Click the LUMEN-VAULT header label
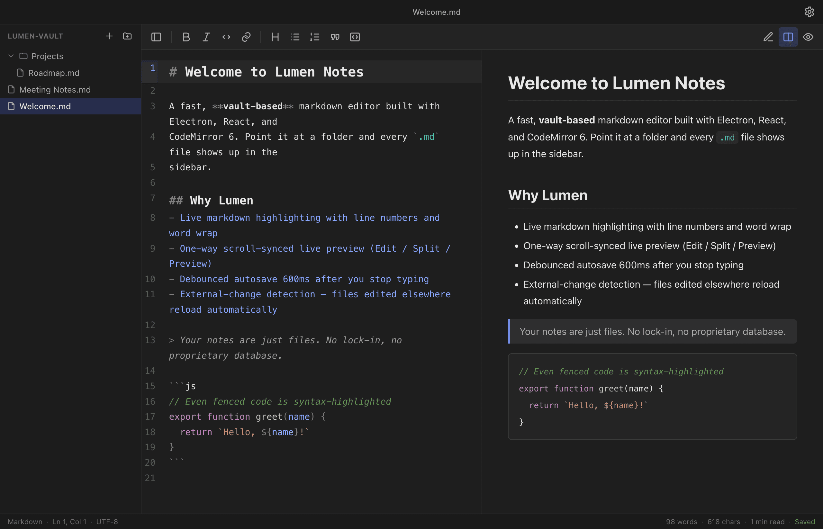Image resolution: width=823 pixels, height=529 pixels. (x=35, y=36)
